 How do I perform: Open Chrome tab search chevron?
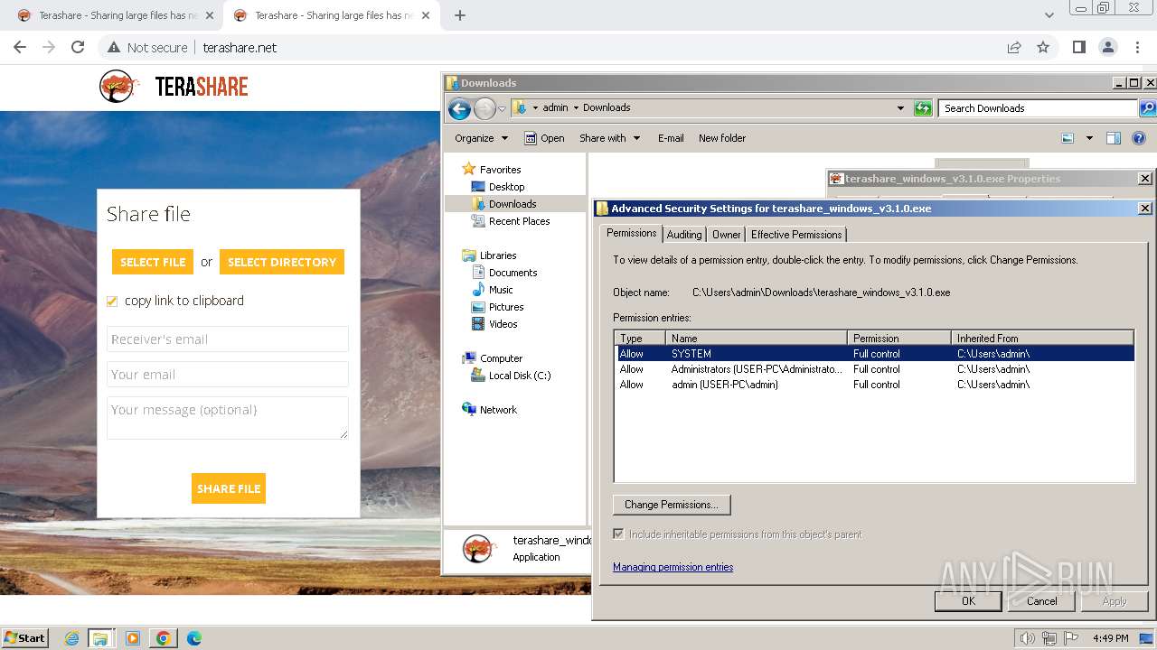1049,15
